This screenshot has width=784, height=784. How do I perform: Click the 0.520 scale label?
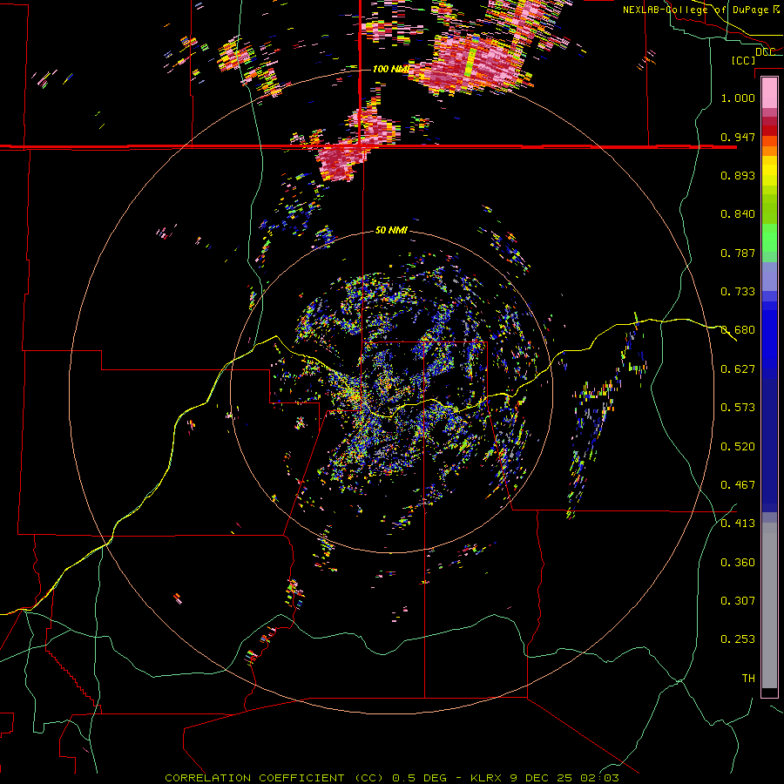tap(738, 446)
